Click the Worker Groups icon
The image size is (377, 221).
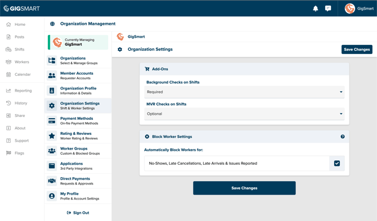(x=52, y=151)
